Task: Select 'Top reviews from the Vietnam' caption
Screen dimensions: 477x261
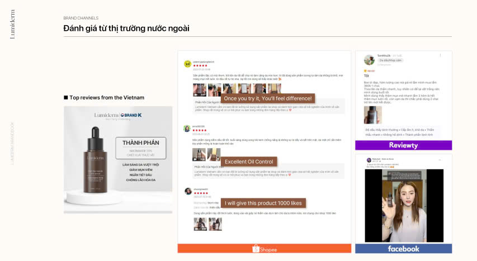Action: [x=107, y=98]
